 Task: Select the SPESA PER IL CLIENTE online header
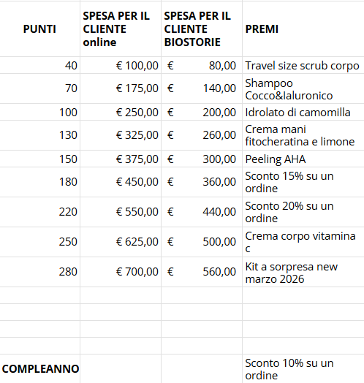[x=121, y=29]
